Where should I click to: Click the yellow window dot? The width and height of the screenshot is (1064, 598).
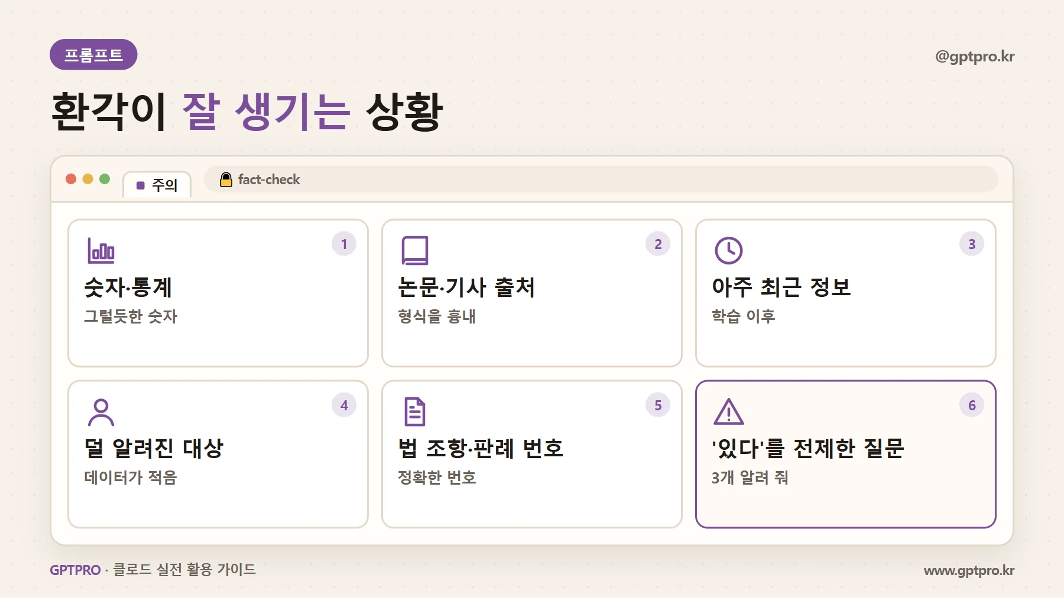pos(87,179)
